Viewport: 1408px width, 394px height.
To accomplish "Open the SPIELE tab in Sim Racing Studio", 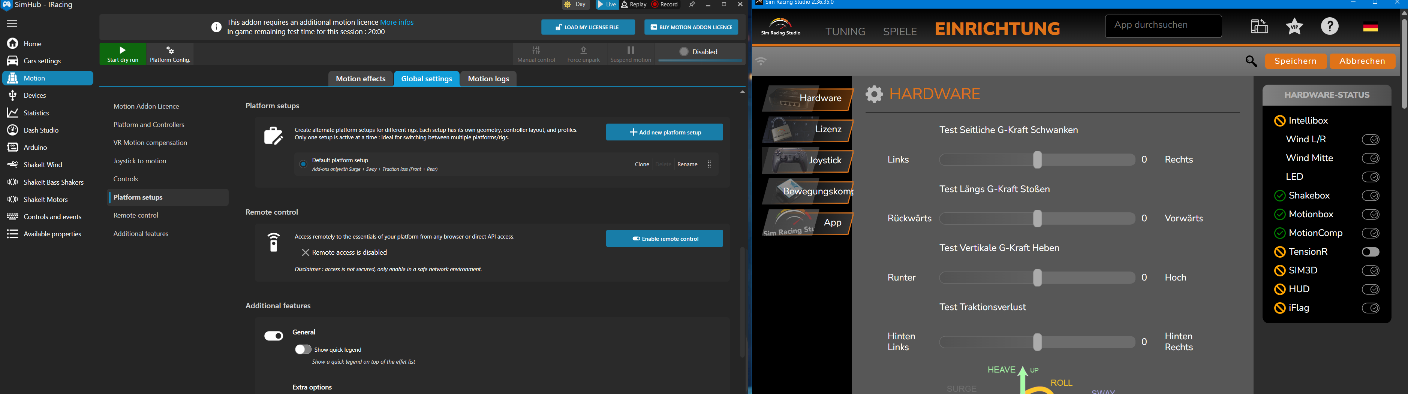I will [x=900, y=32].
